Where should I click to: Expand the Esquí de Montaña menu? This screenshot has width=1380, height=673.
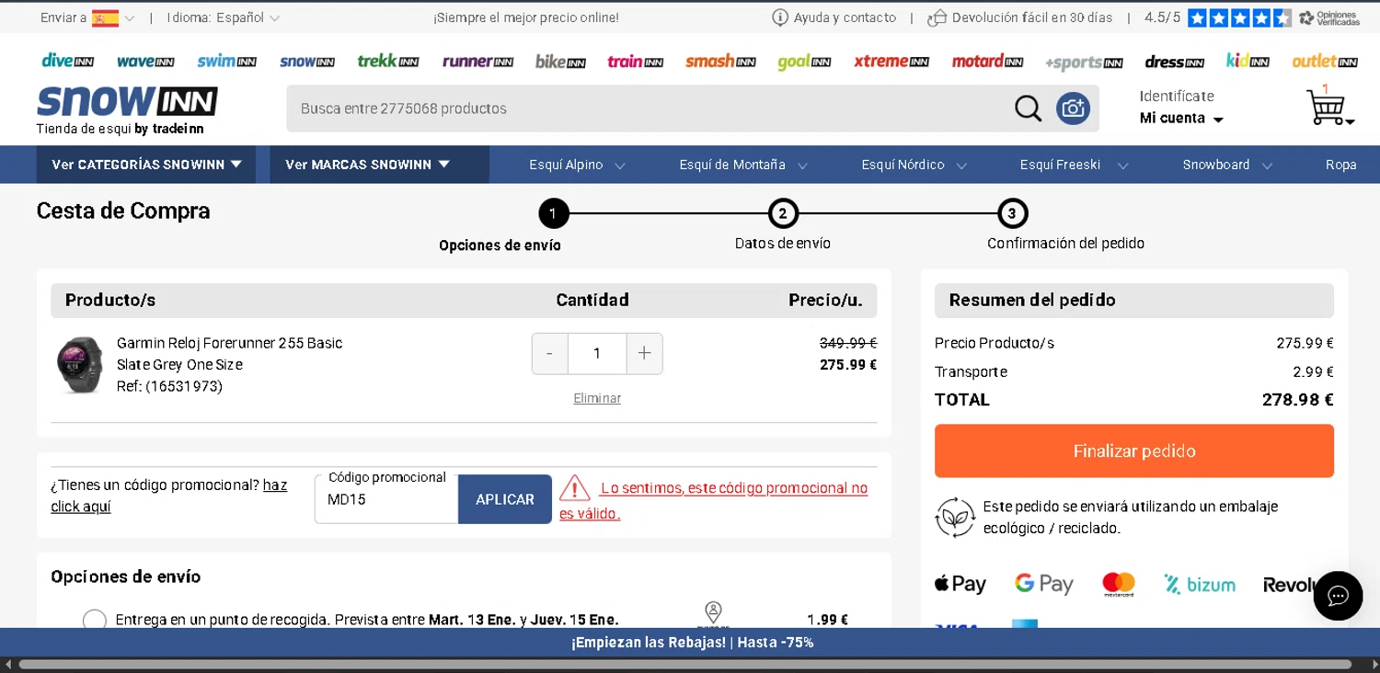[x=743, y=165]
